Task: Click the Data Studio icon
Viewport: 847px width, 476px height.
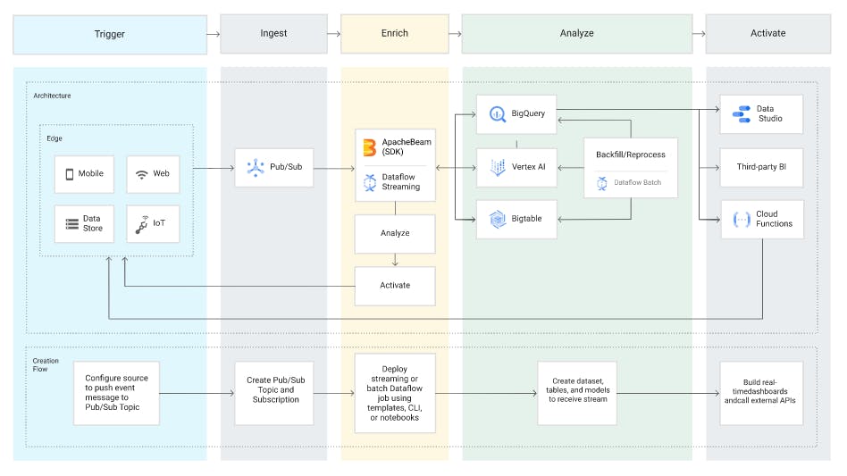Action: 742,114
